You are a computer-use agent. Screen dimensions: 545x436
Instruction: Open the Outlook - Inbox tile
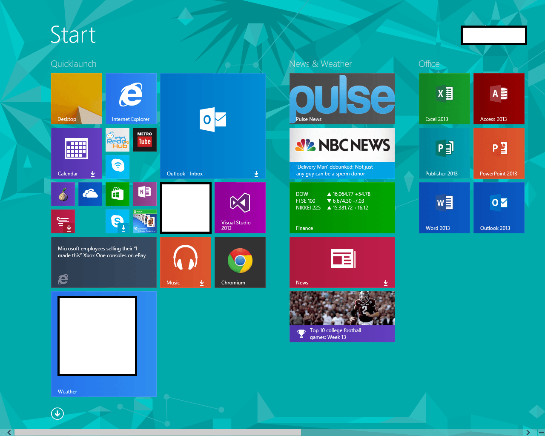pos(213,126)
